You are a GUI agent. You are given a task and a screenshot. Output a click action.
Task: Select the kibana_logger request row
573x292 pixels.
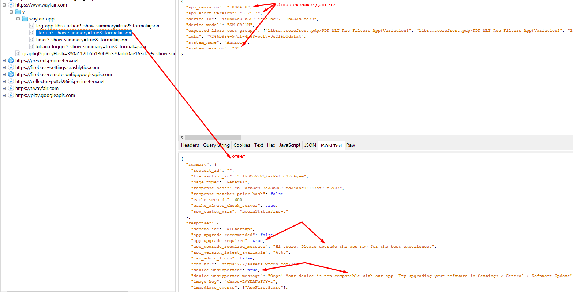91,47
